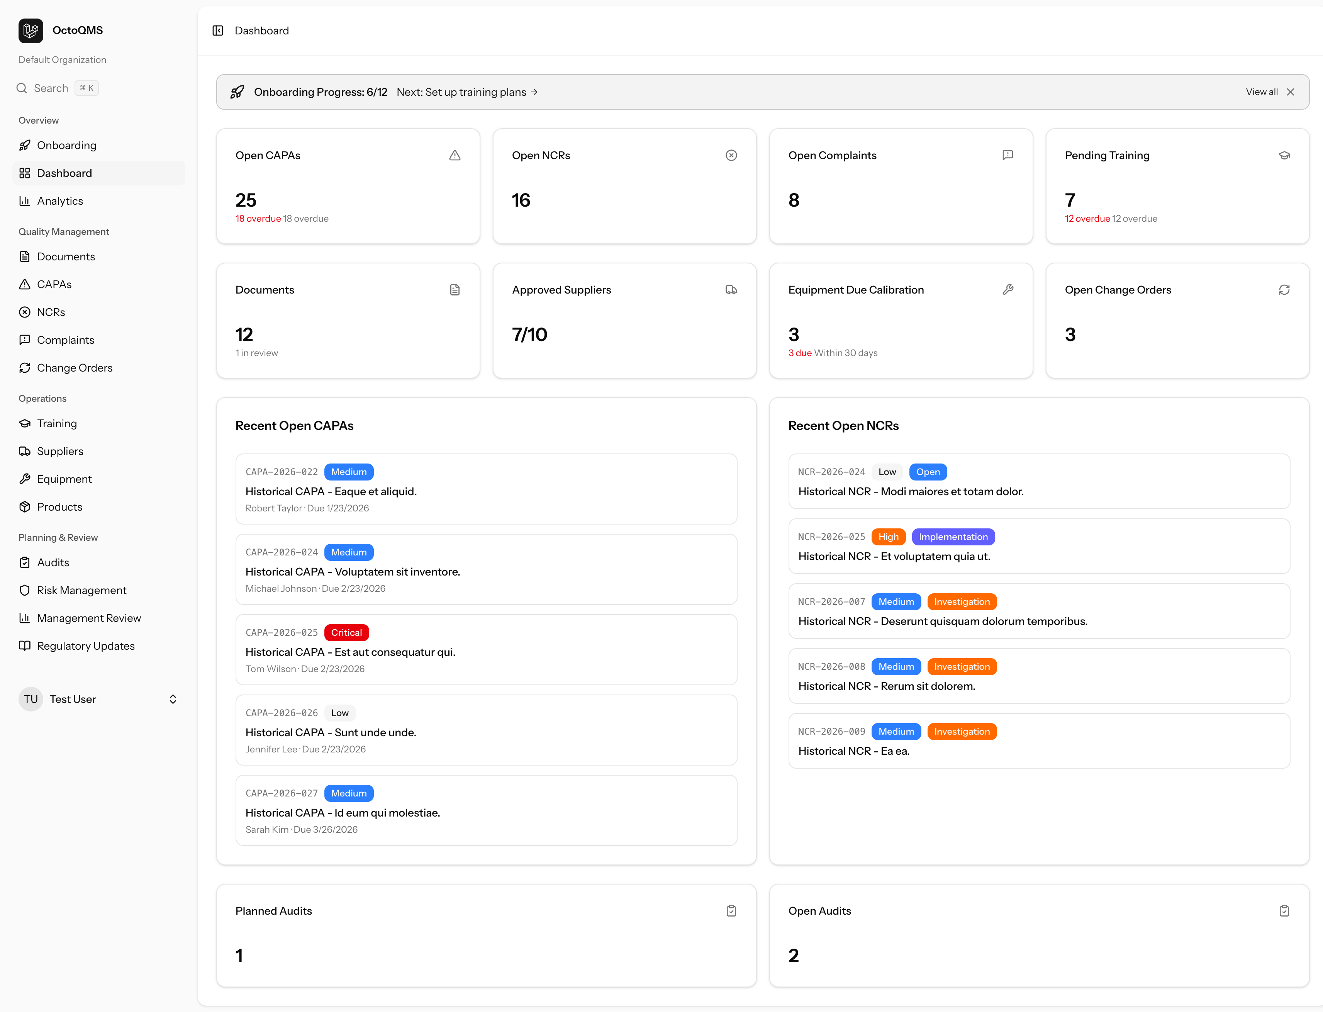Click graduation cap icon on Pending Training card
Viewport: 1323px width, 1012px height.
coord(1284,155)
